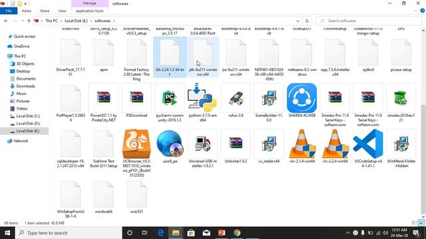Open the File menu tab
Screen dimensions: 426x239
9,11
